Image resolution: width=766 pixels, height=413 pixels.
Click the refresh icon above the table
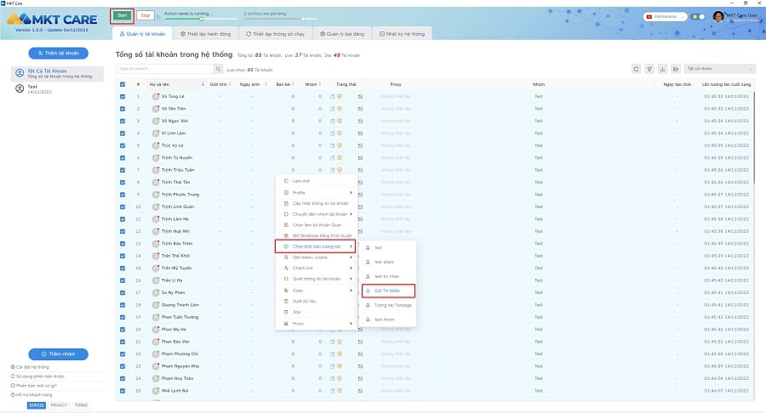click(x=637, y=69)
